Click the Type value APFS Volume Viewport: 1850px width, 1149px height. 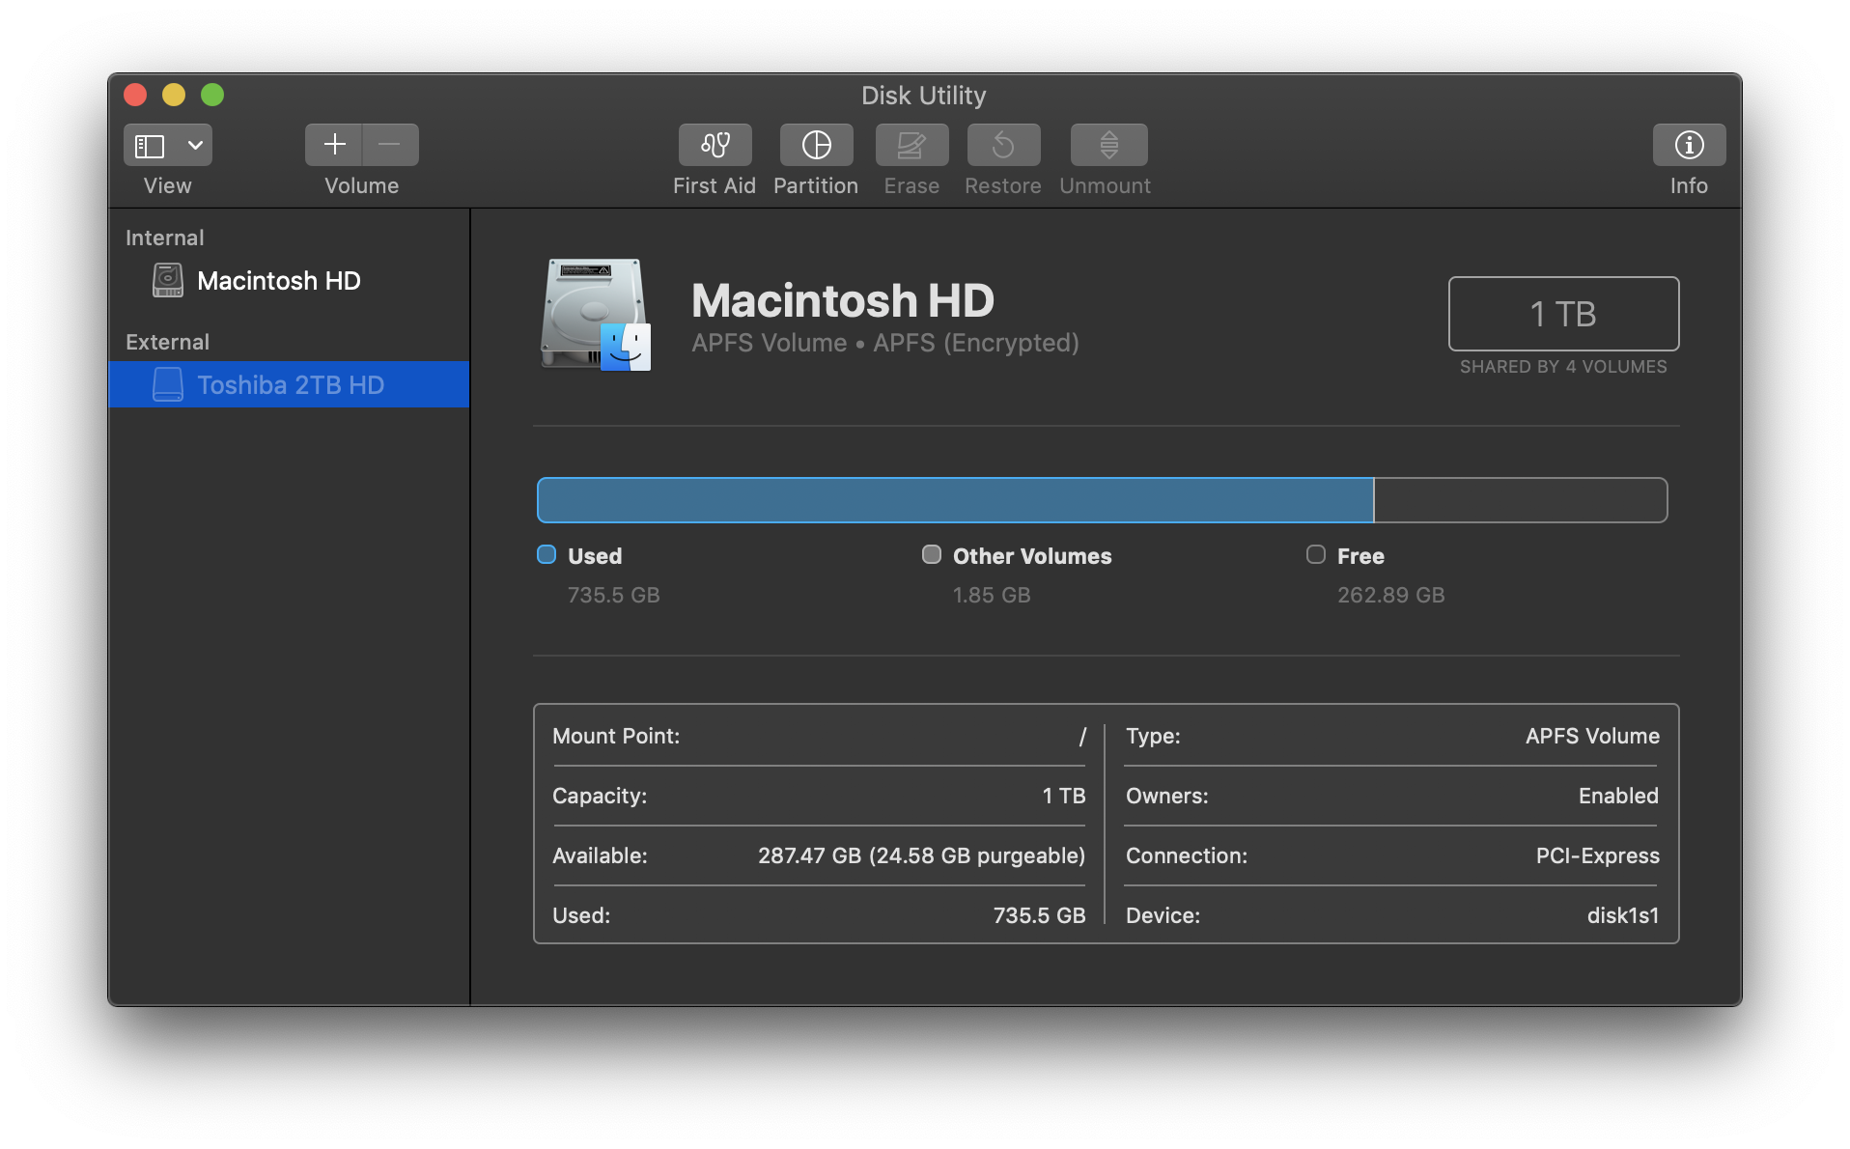[x=1592, y=736]
